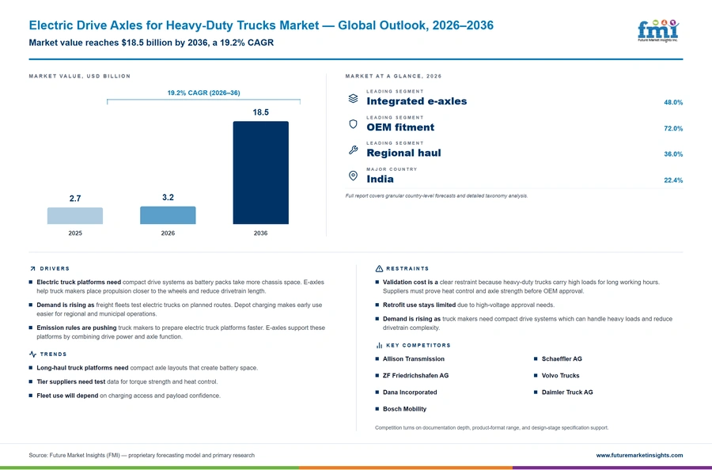Viewport: 712px width, 470px height.
Task: Click the Market Value, USD Billion heading
Action: click(79, 76)
